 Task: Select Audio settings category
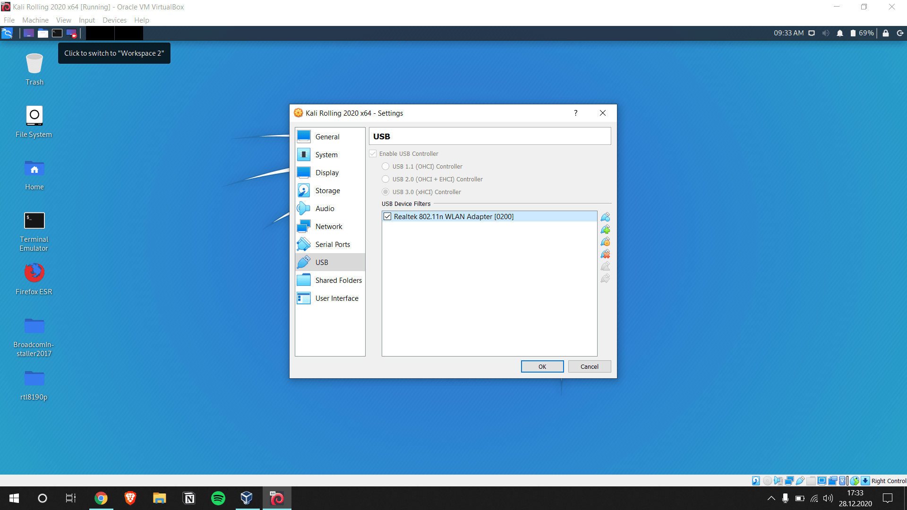pos(325,209)
